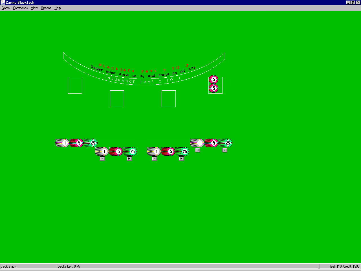Viewport: 361px width, 271px height.
Task: Pick the $25 chip stack of the far-left player
Action: [x=91, y=143]
